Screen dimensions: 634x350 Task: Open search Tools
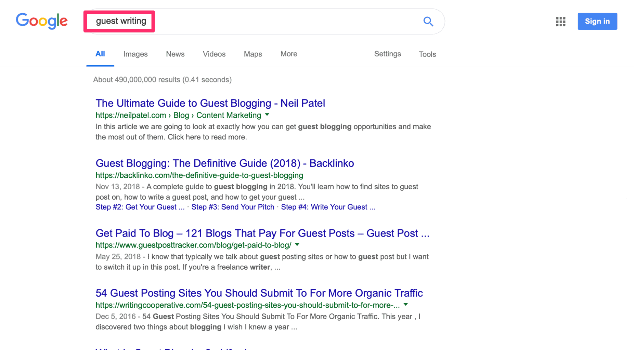click(427, 54)
